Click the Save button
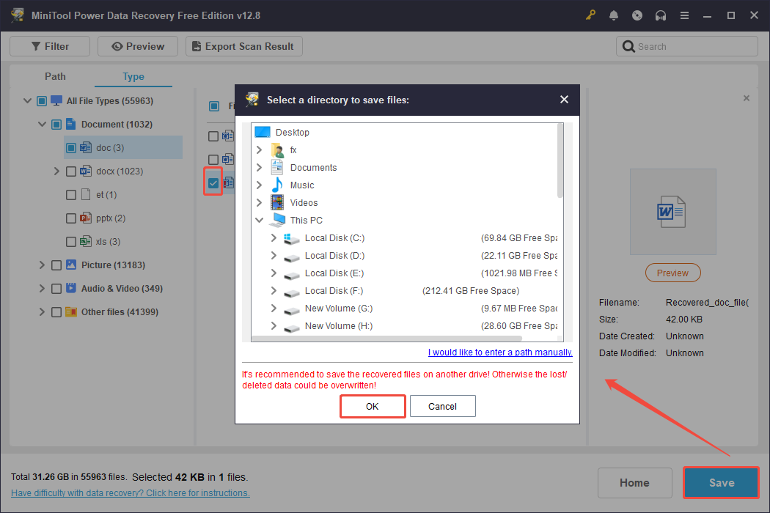 tap(722, 482)
